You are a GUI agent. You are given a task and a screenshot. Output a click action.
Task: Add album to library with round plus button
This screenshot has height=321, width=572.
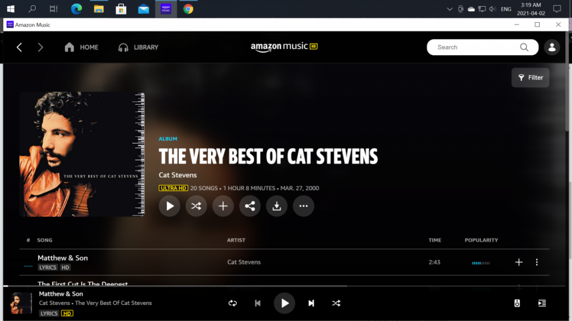223,206
